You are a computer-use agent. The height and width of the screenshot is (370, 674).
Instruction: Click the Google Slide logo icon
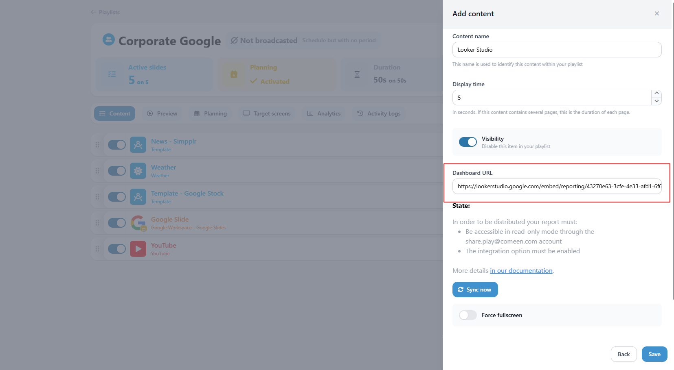click(x=138, y=223)
